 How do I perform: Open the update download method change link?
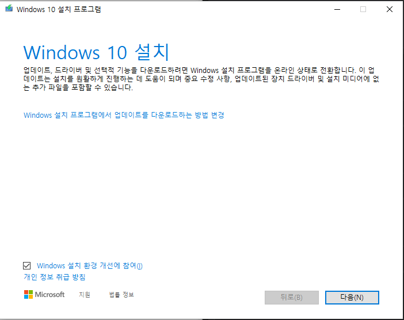(124, 115)
